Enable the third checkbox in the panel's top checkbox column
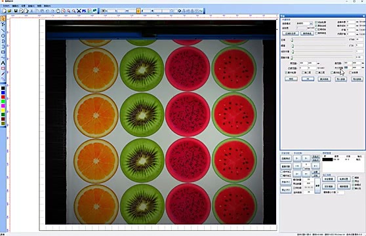This screenshot has height=236, width=366. [316, 29]
